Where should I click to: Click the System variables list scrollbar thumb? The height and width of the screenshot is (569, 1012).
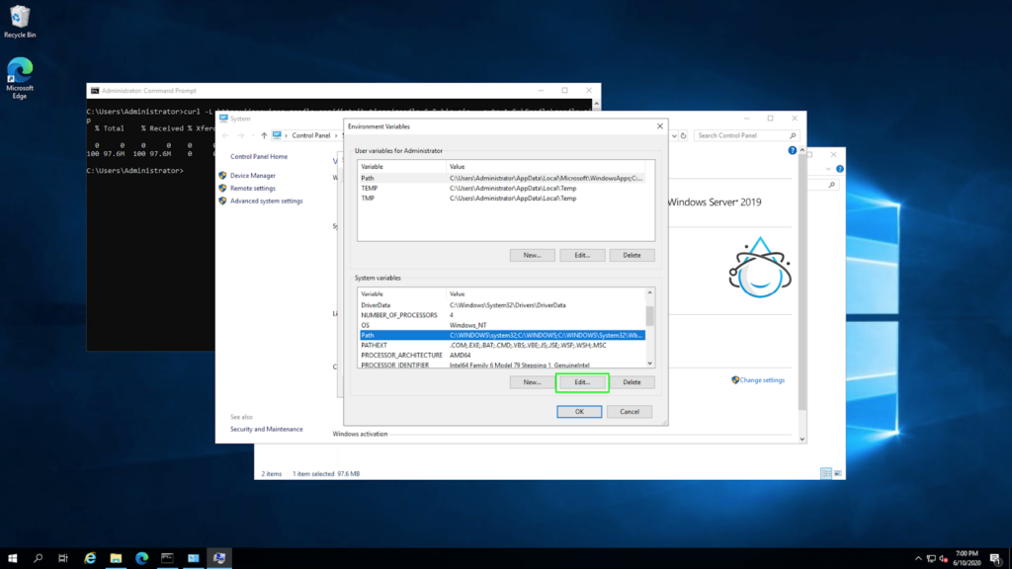pyautogui.click(x=649, y=315)
